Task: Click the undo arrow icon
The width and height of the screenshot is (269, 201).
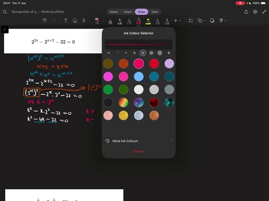Action: point(45,21)
